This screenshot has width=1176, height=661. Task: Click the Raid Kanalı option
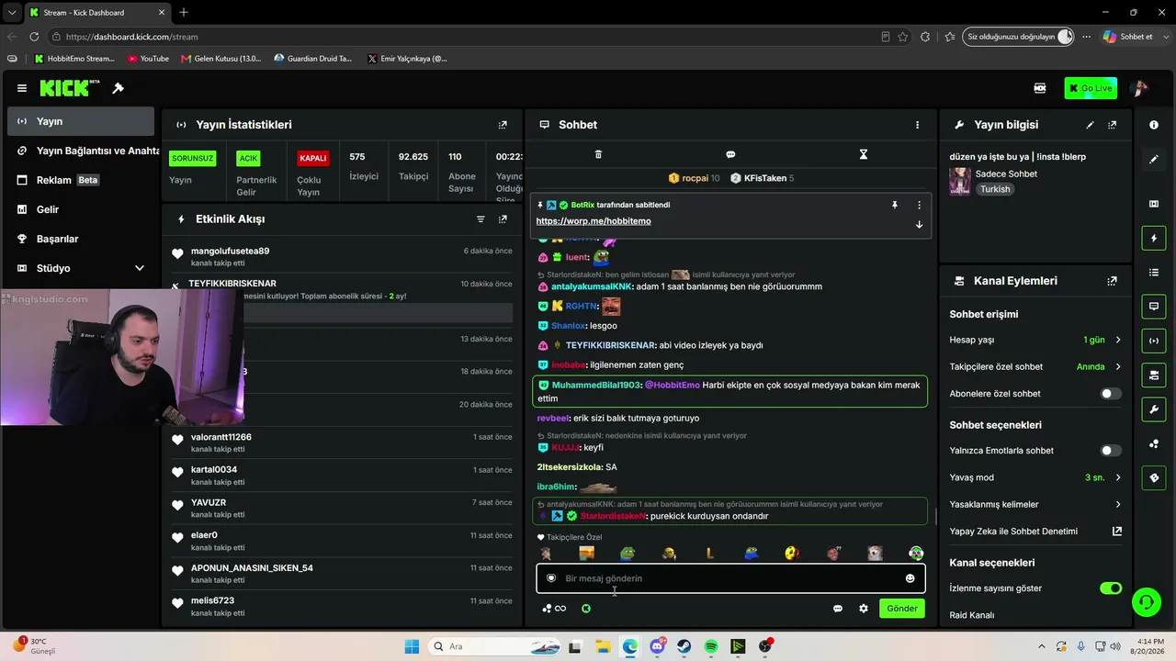(972, 615)
